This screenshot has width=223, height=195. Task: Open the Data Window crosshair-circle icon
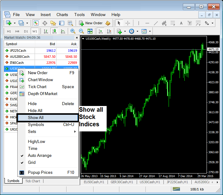(x=45, y=23)
